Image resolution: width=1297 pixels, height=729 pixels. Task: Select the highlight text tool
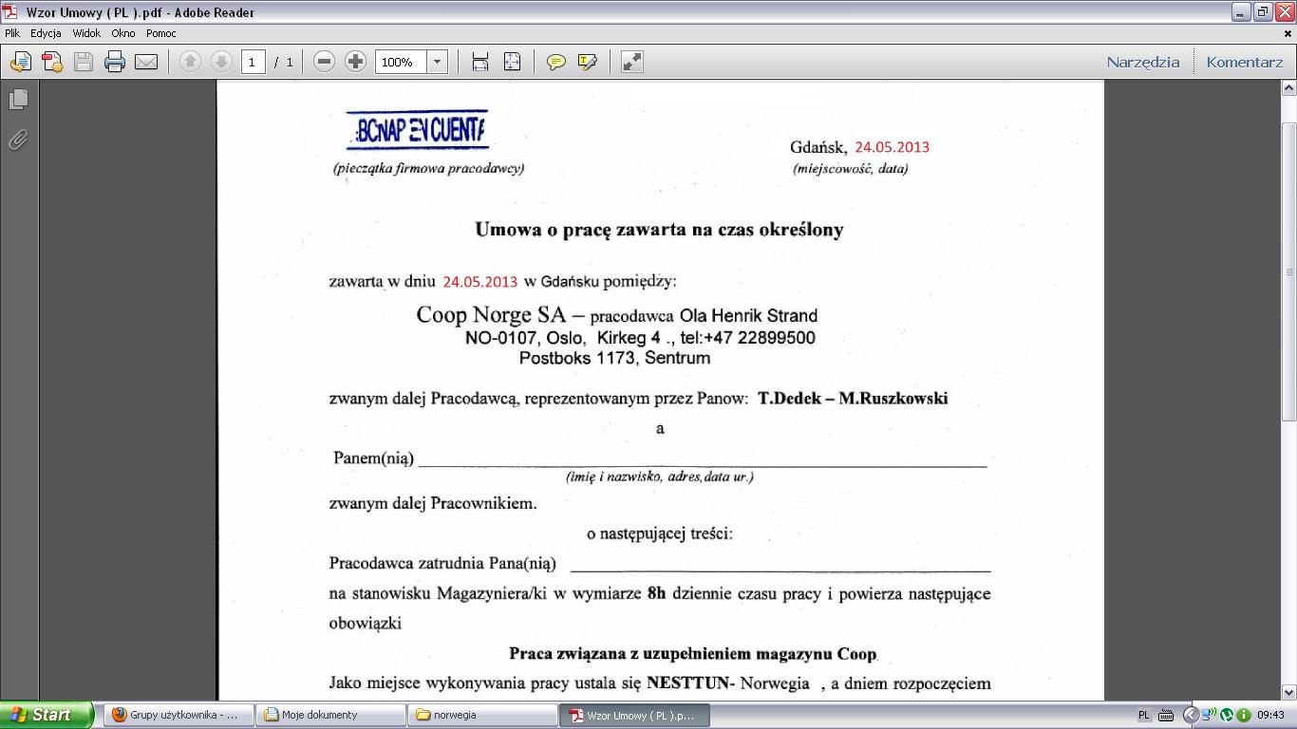[x=588, y=62]
